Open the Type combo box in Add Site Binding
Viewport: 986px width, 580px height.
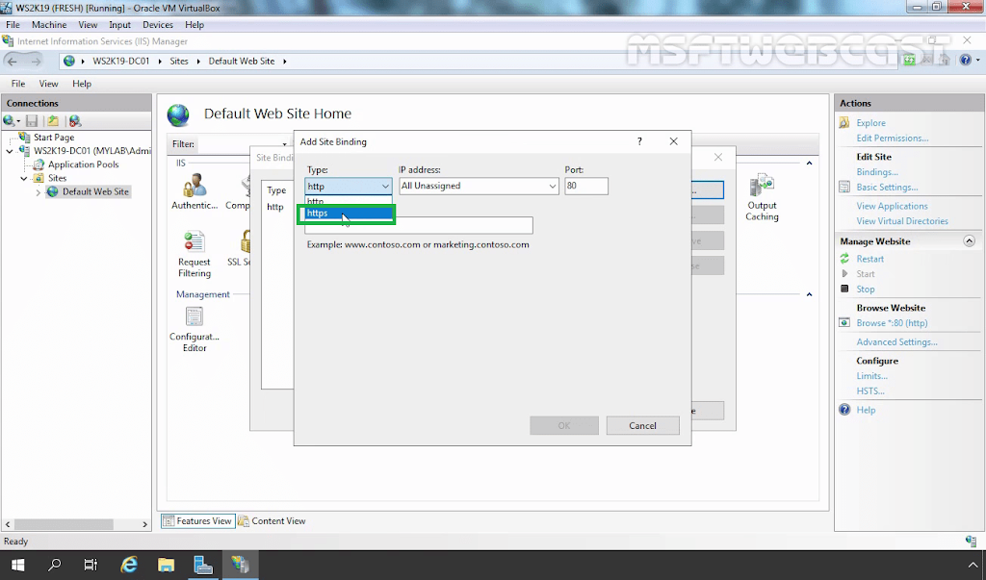pos(349,186)
